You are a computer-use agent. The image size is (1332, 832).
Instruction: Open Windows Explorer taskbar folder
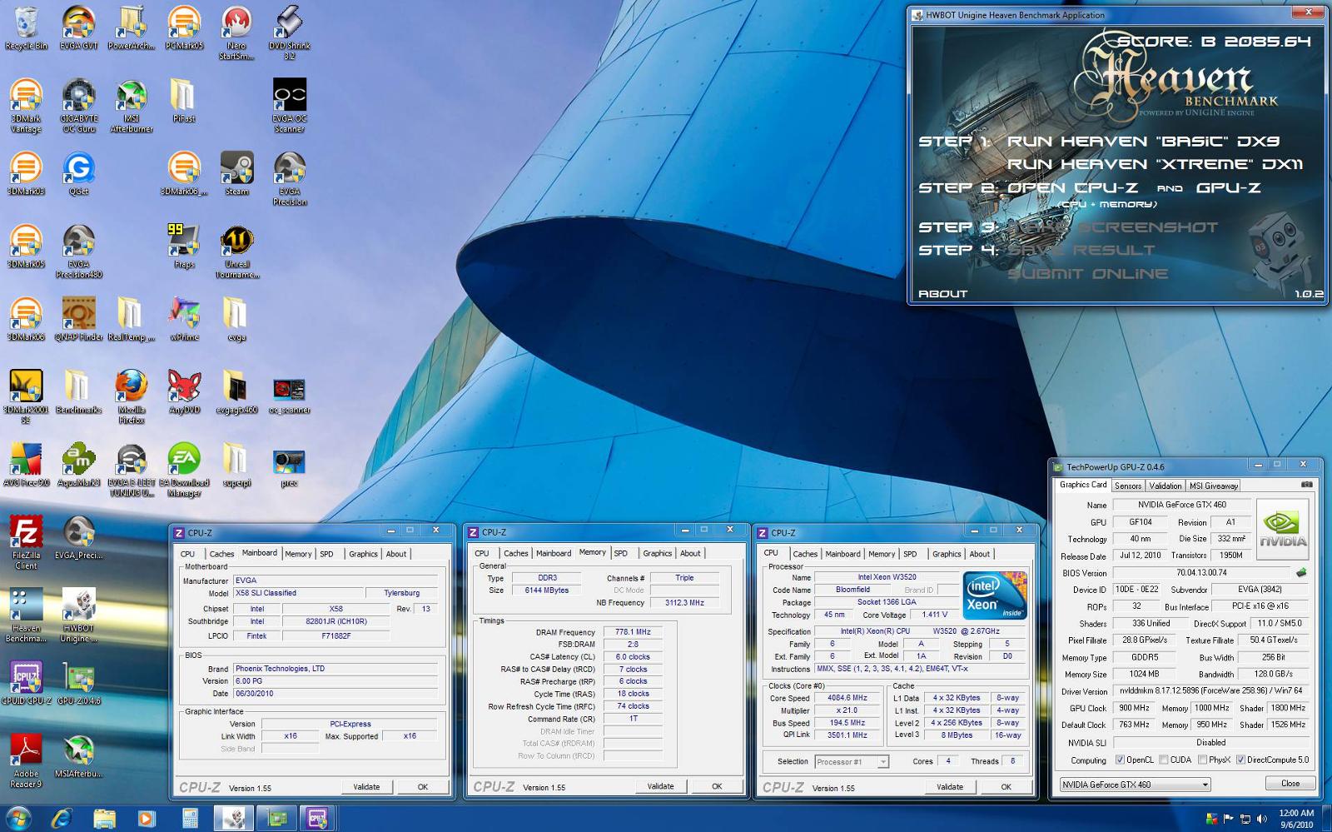tap(104, 818)
